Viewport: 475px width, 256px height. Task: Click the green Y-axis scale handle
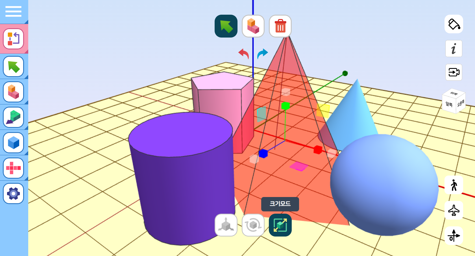286,106
